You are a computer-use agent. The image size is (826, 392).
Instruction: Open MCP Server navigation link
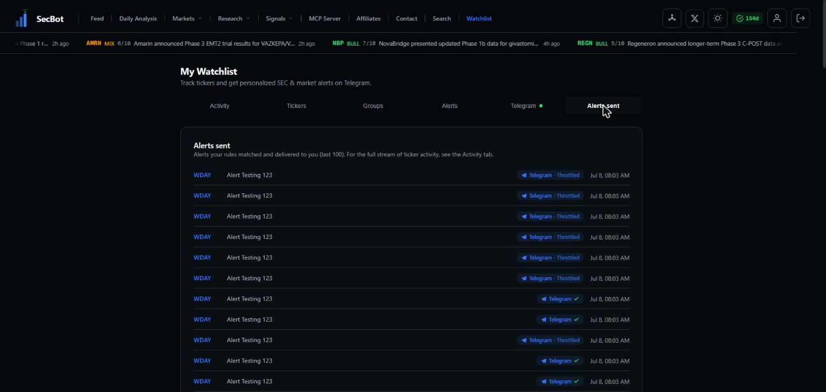click(x=324, y=18)
